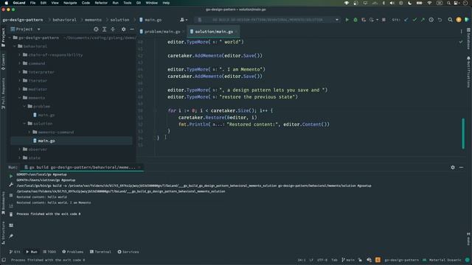The height and width of the screenshot is (265, 472).
Task: Open the TODO tool window
Action: [49, 252]
